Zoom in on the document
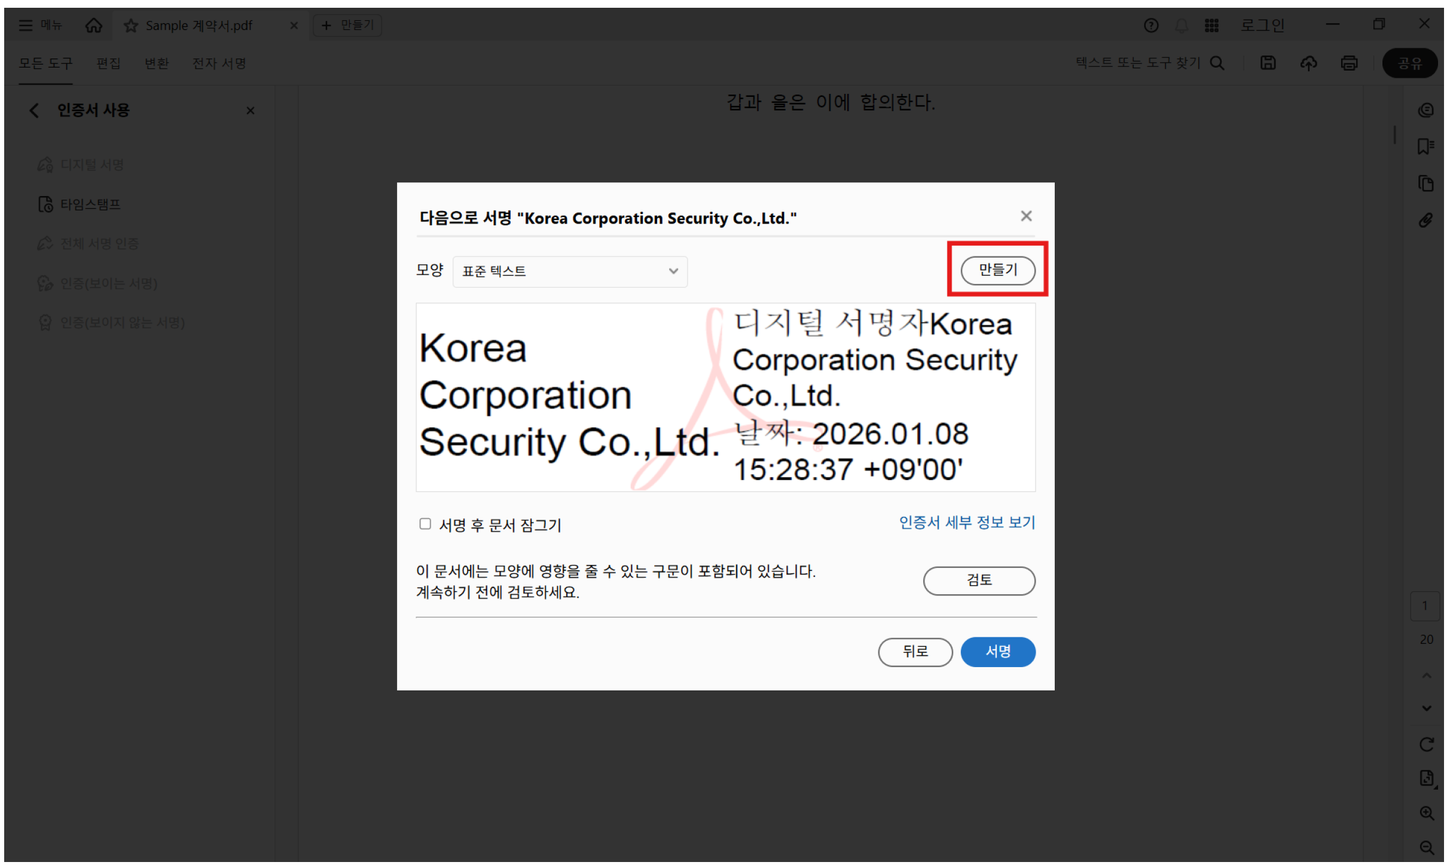 pos(1427,812)
